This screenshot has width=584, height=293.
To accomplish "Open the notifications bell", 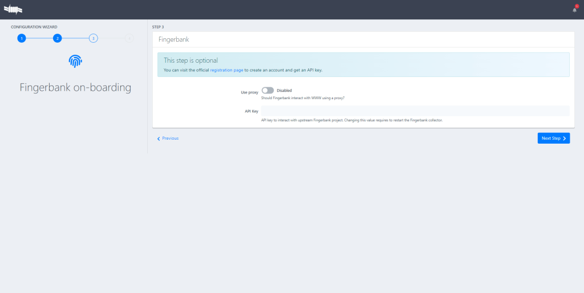I will 574,10.
